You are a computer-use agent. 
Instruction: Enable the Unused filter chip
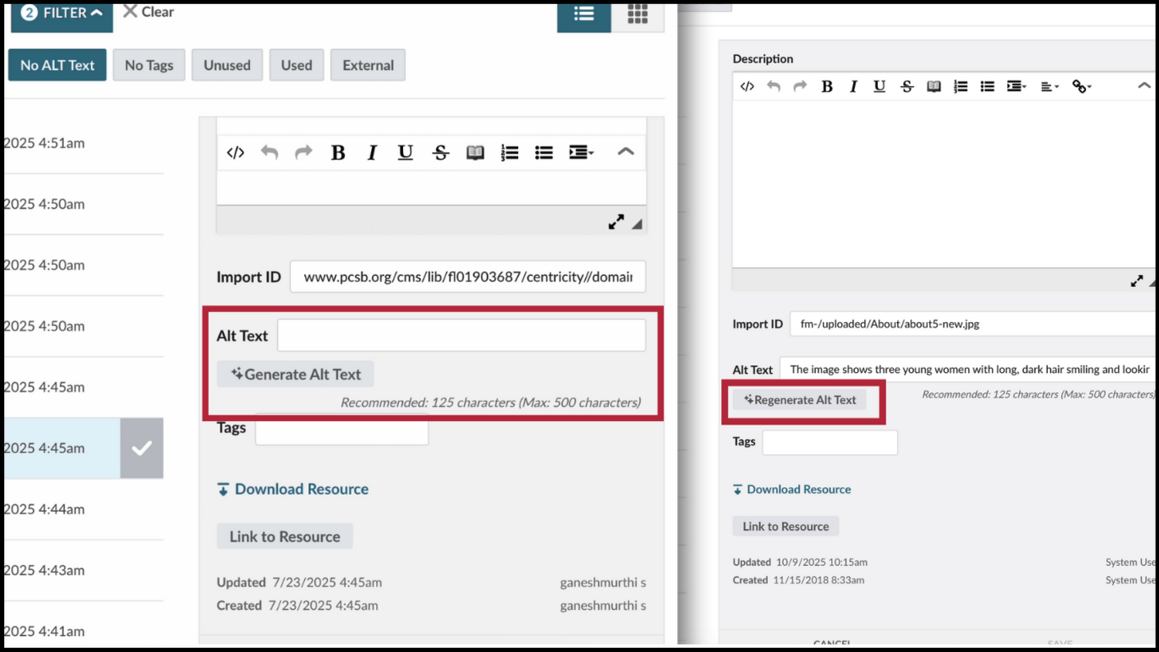(x=227, y=65)
